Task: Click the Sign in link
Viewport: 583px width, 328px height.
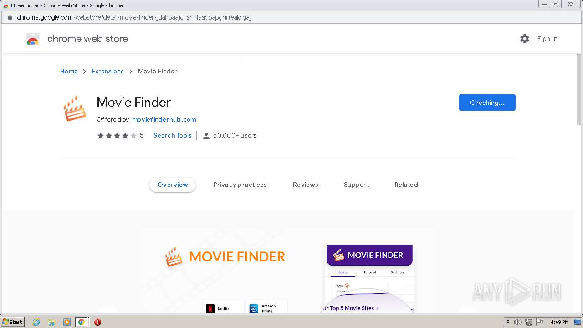Action: pos(547,39)
